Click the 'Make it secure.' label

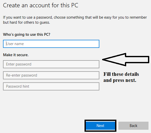pyautogui.click(x=16, y=55)
